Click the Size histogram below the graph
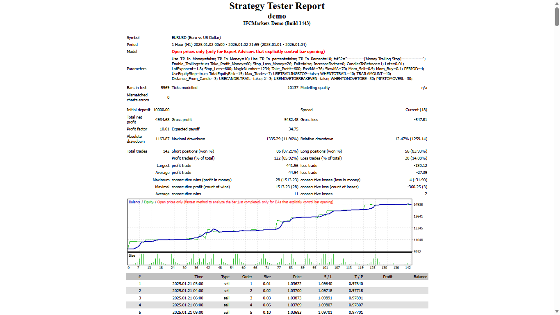The width and height of the screenshot is (560, 315). coord(269,259)
